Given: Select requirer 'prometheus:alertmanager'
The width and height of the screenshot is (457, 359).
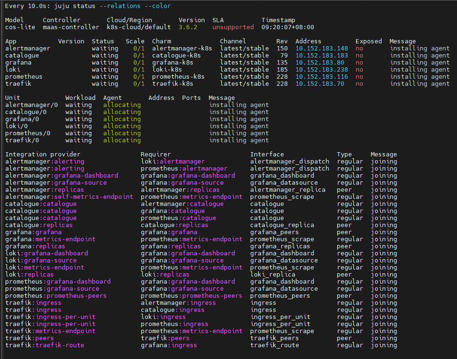Looking at the screenshot, I should (x=184, y=168).
